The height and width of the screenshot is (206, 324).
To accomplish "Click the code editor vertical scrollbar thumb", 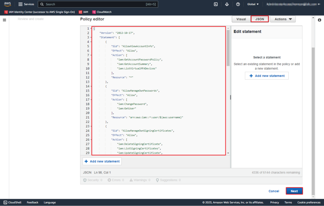I will click(228, 48).
